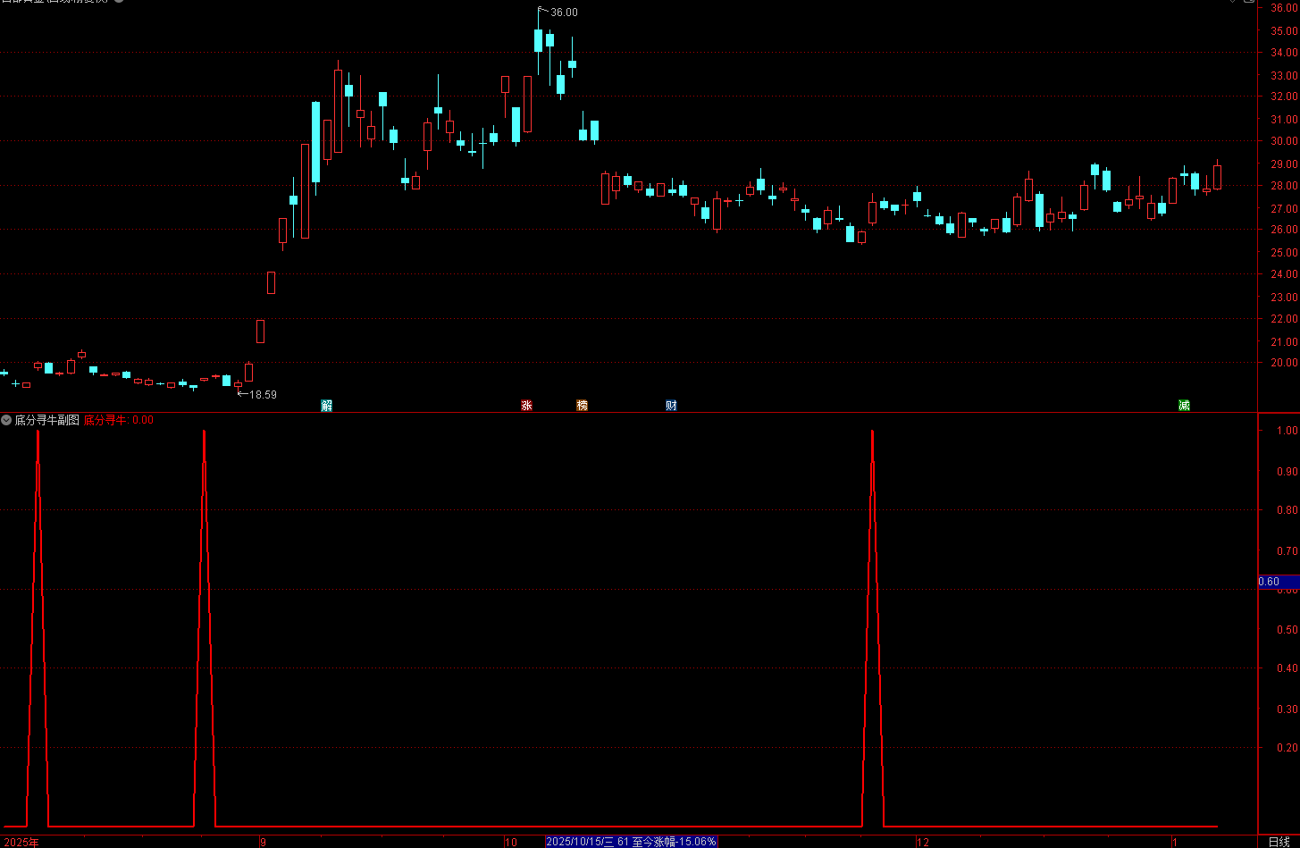Click the 36.00 high price label
1300x848 pixels.
pyautogui.click(x=564, y=13)
